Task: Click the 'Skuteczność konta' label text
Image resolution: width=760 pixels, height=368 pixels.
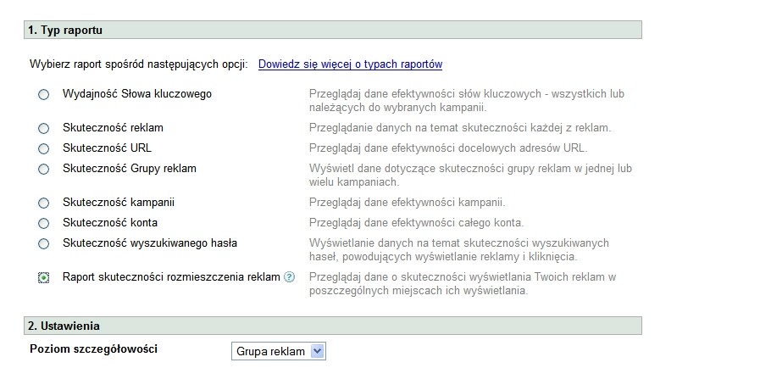Action: coord(110,222)
